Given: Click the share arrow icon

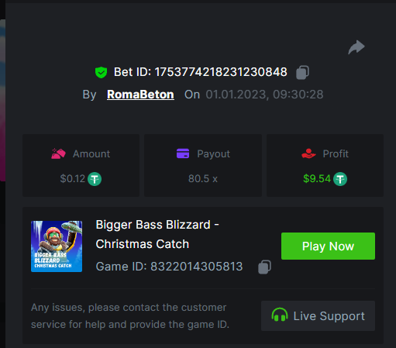Looking at the screenshot, I should click(x=356, y=47).
